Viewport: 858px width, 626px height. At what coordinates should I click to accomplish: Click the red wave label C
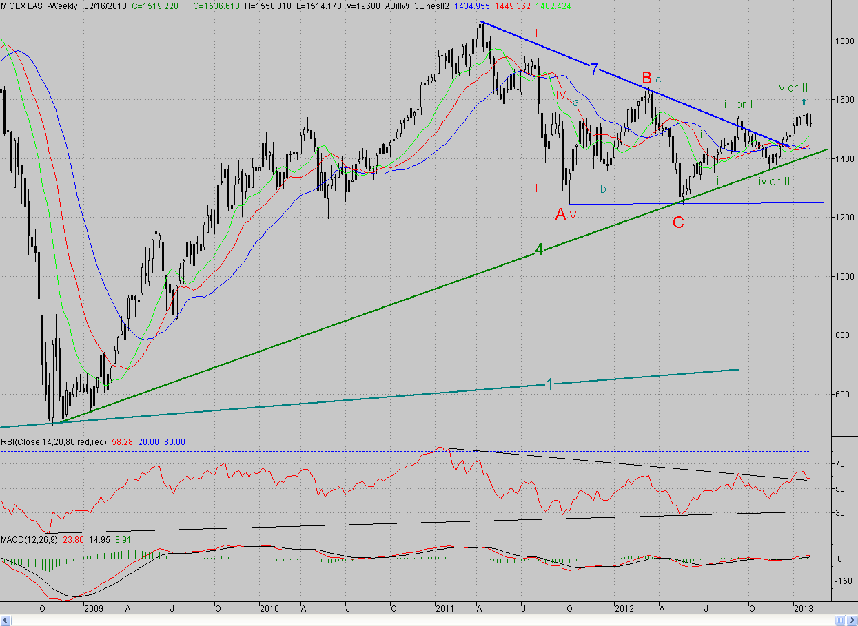(x=679, y=222)
